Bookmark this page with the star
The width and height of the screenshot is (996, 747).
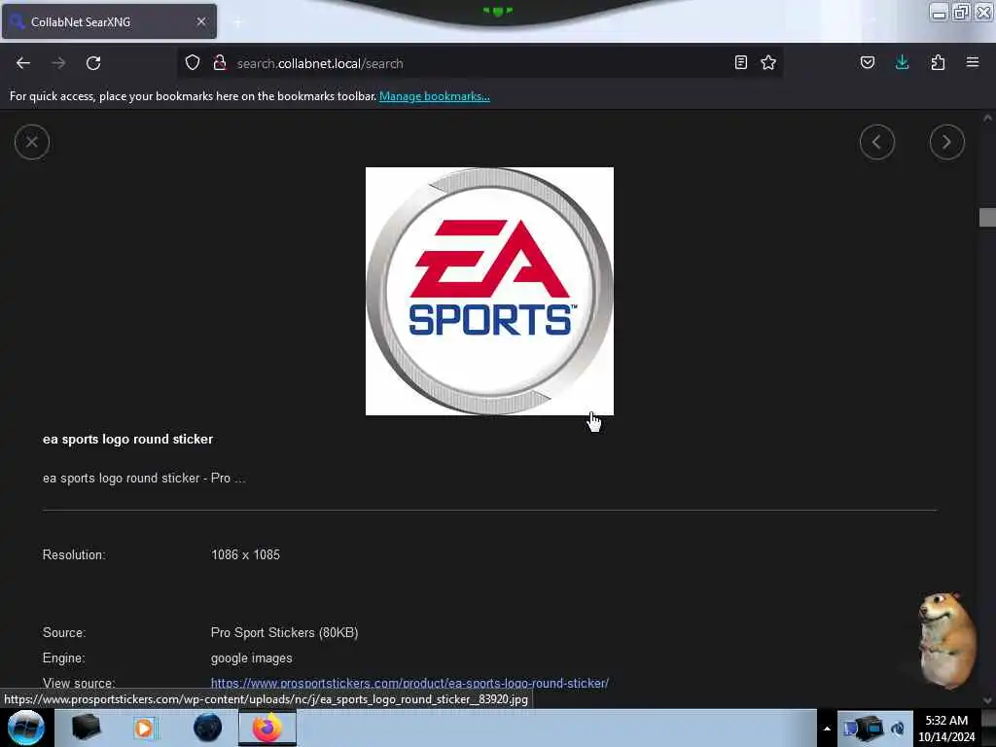coord(768,62)
